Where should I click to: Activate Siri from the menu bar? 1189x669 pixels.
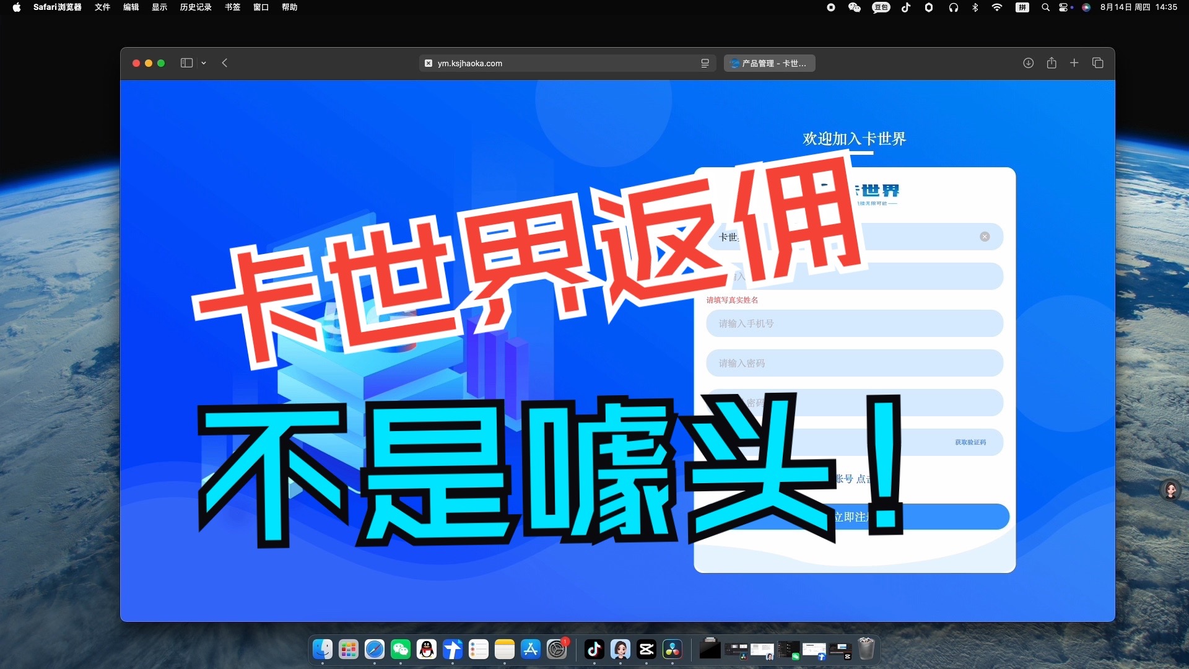[x=1086, y=7]
